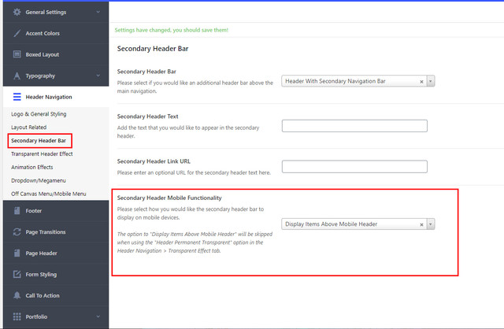Click the Form Styling edit icon
504x329 pixels.
17,274
